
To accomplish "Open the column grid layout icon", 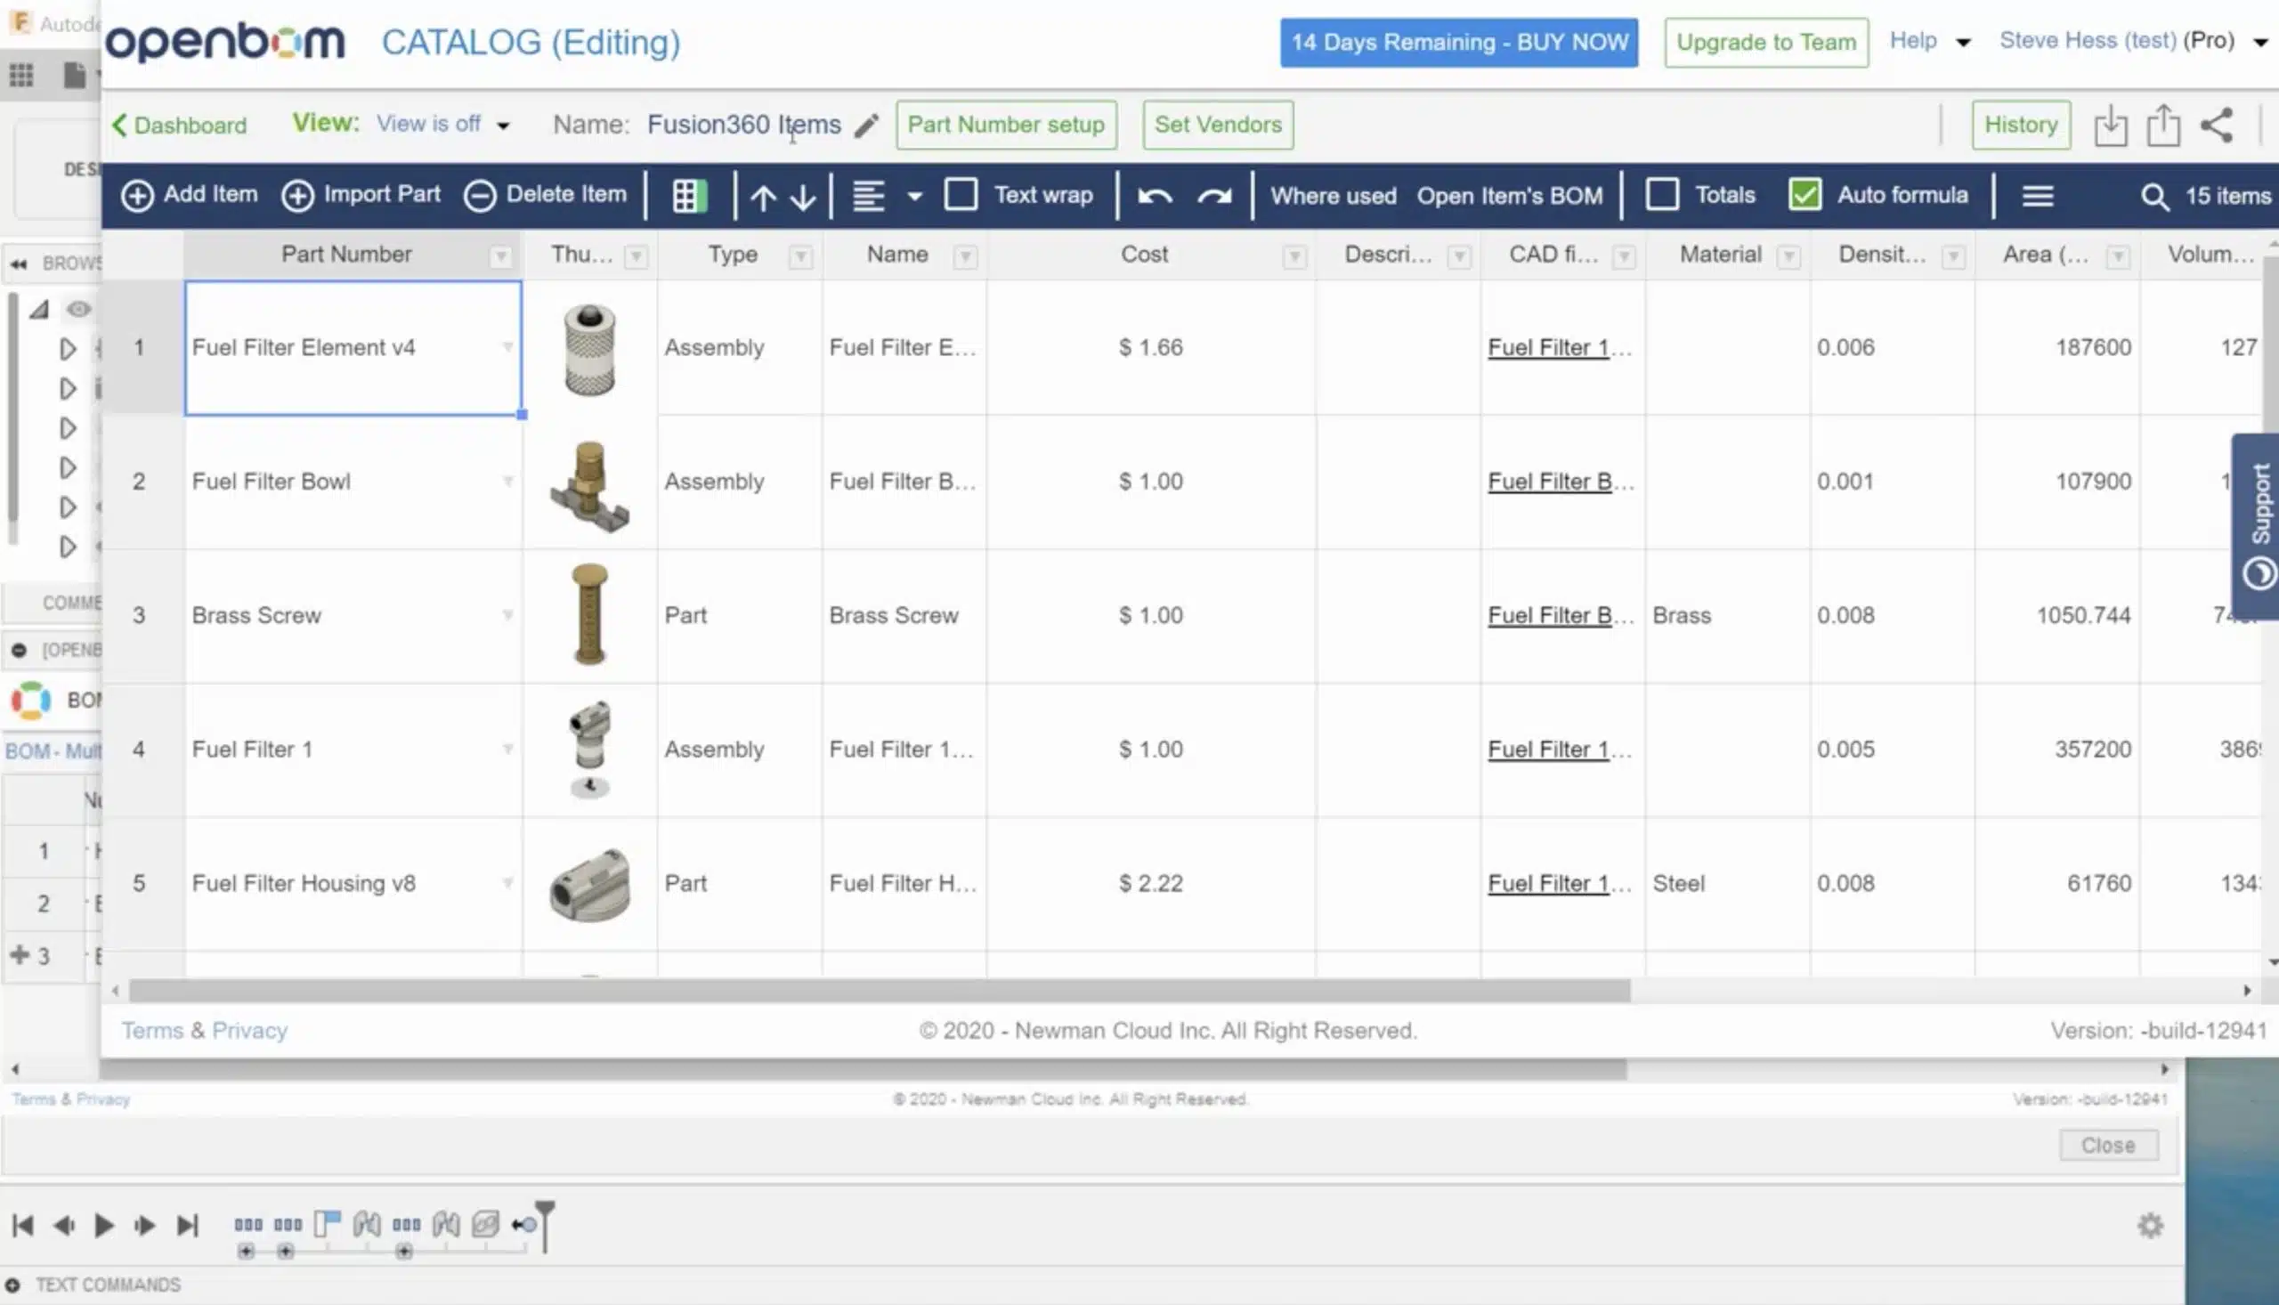I will pos(689,195).
